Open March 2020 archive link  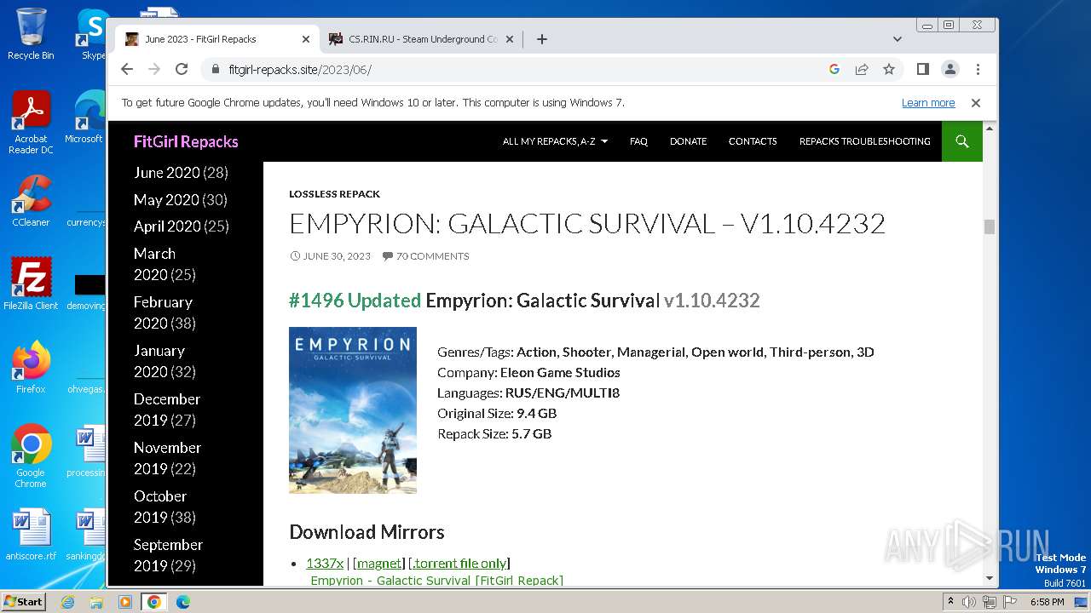click(154, 264)
